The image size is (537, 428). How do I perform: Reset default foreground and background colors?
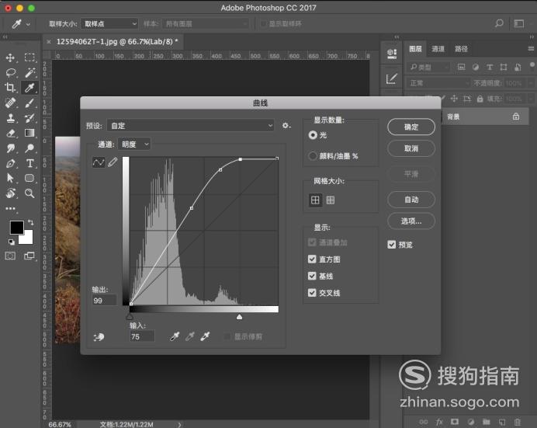(12, 242)
